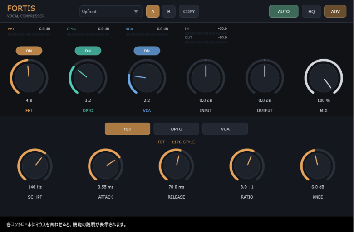The height and width of the screenshot is (232, 354).
Task: Switch to the OPTO settings tab
Action: point(177,129)
